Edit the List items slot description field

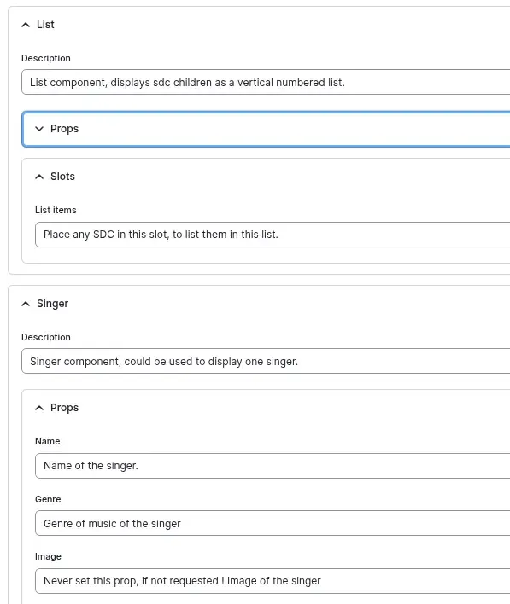point(273,235)
